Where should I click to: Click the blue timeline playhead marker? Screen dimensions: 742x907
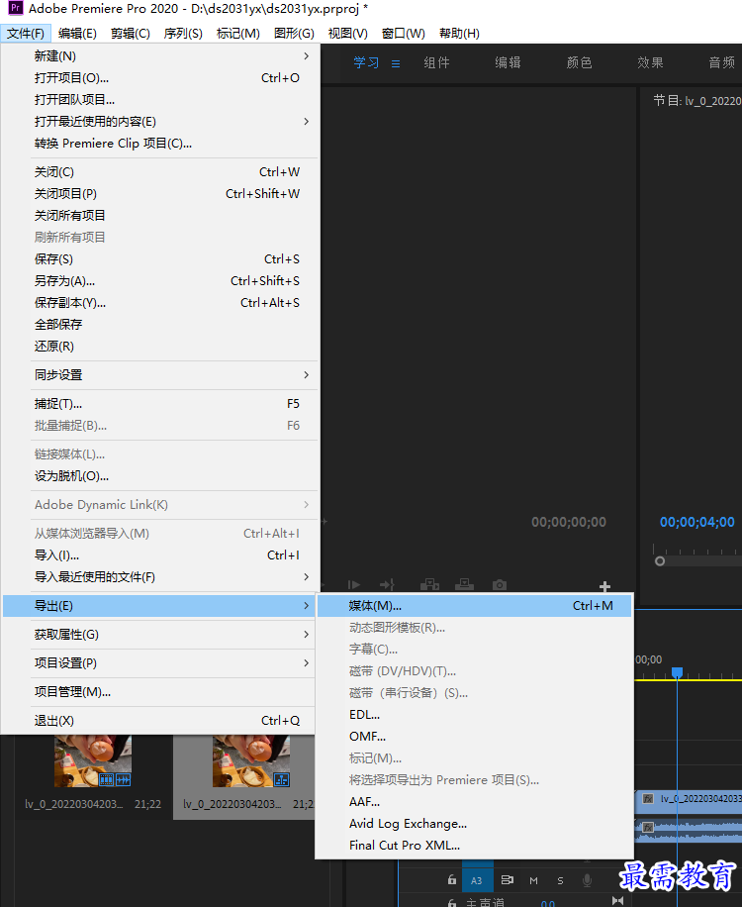coord(678,672)
